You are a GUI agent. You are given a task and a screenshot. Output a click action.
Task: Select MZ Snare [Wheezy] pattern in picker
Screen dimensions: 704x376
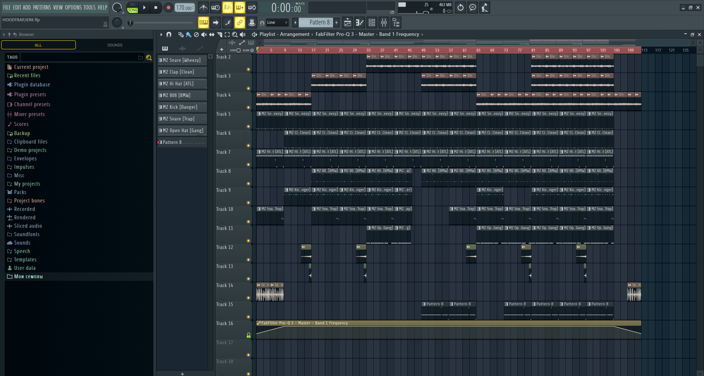[x=182, y=60]
